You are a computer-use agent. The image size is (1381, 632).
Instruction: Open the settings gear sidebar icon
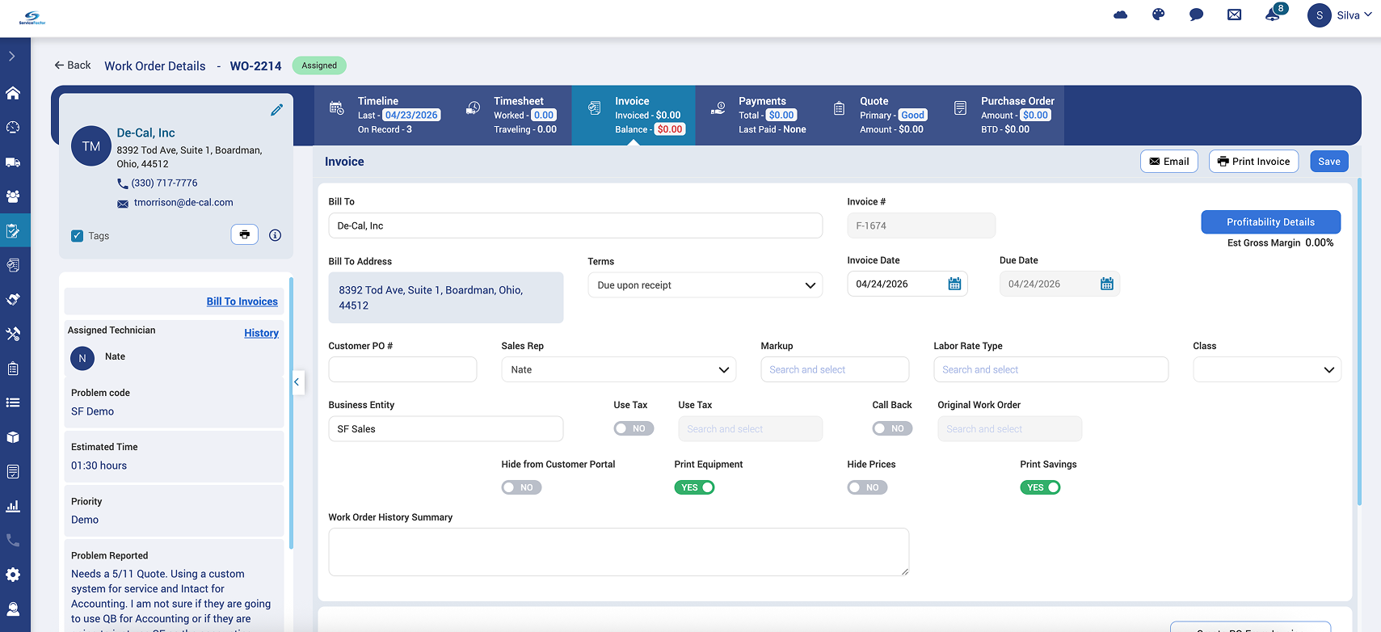pos(13,575)
